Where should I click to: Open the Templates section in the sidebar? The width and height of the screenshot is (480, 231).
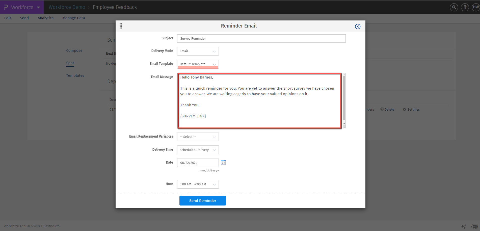click(75, 75)
